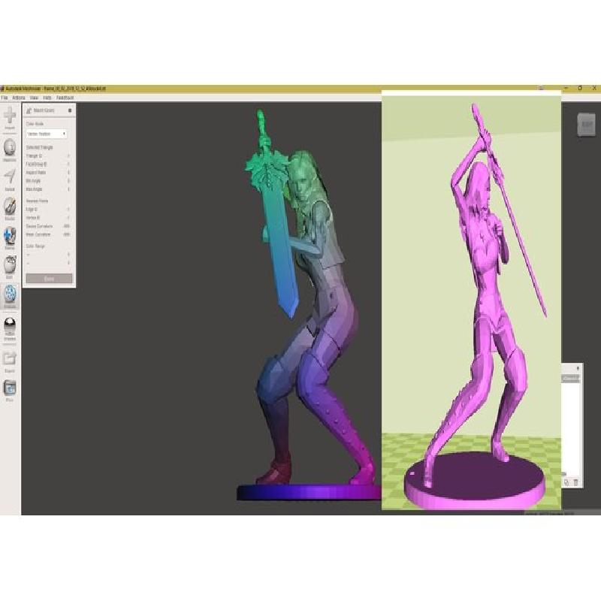This screenshot has width=601, height=601.
Task: Open the View menu
Action: (x=35, y=98)
